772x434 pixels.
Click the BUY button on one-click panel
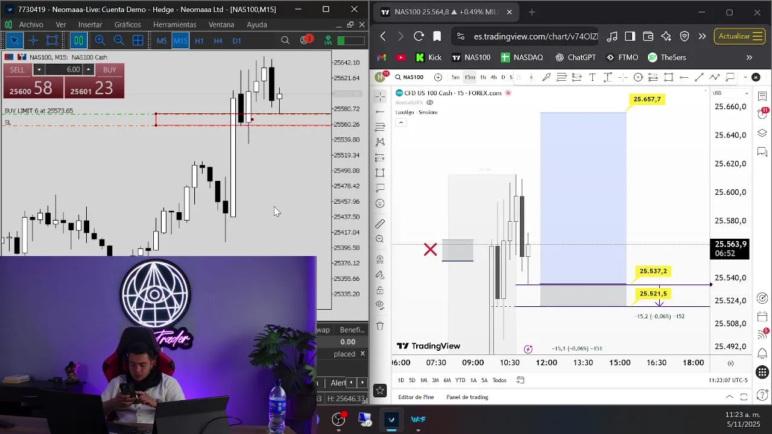point(109,70)
